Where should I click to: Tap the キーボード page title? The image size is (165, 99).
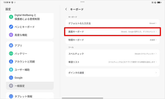(77, 9)
